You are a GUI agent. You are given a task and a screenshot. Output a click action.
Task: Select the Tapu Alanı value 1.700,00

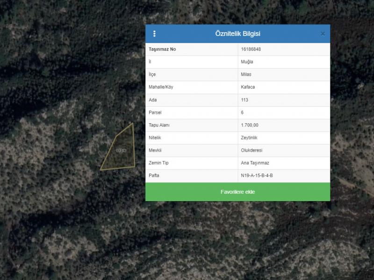250,125
